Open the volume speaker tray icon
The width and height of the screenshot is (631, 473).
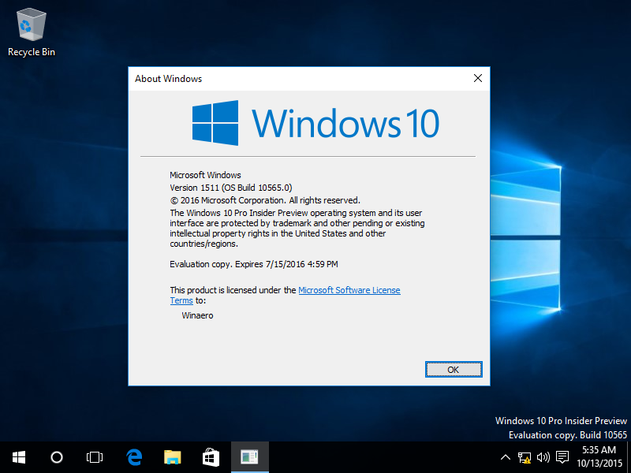point(543,457)
